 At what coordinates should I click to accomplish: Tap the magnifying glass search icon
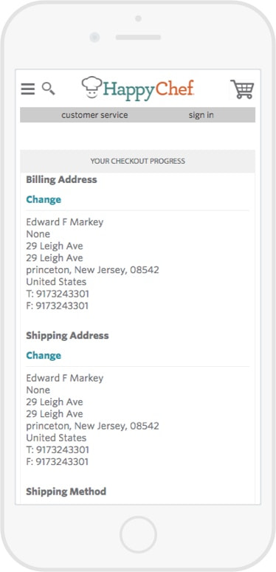point(49,89)
